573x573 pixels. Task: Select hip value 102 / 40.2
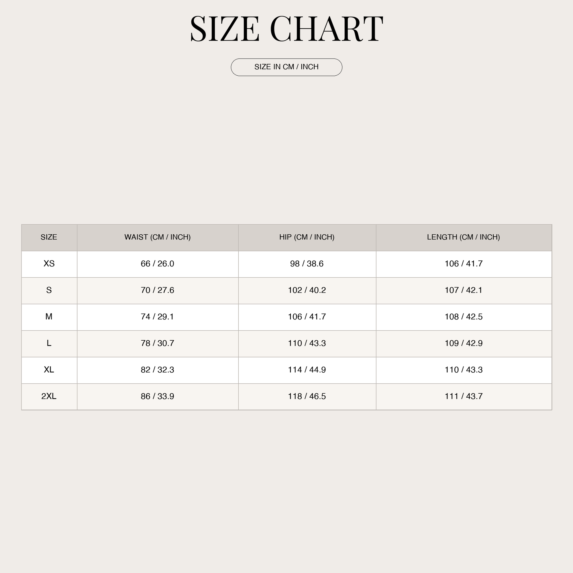[x=307, y=290]
